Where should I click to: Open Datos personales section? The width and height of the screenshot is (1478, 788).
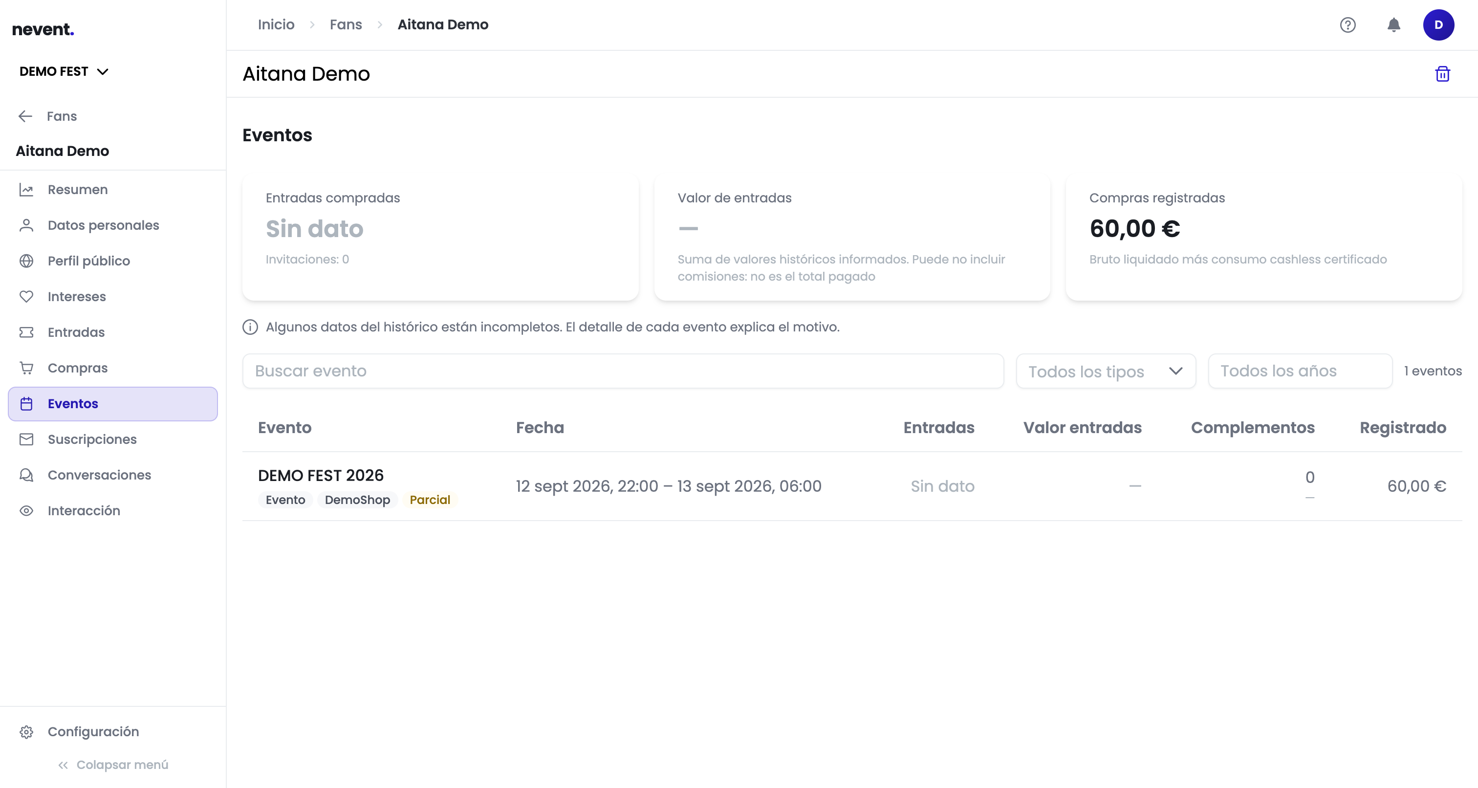113,225
